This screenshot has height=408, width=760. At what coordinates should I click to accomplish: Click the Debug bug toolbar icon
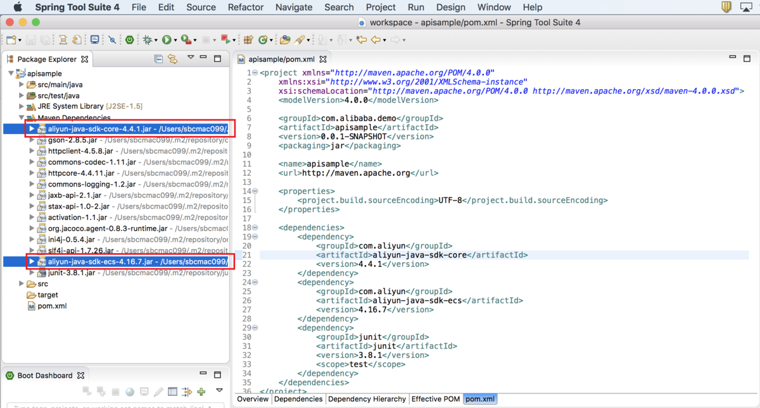[x=147, y=40]
